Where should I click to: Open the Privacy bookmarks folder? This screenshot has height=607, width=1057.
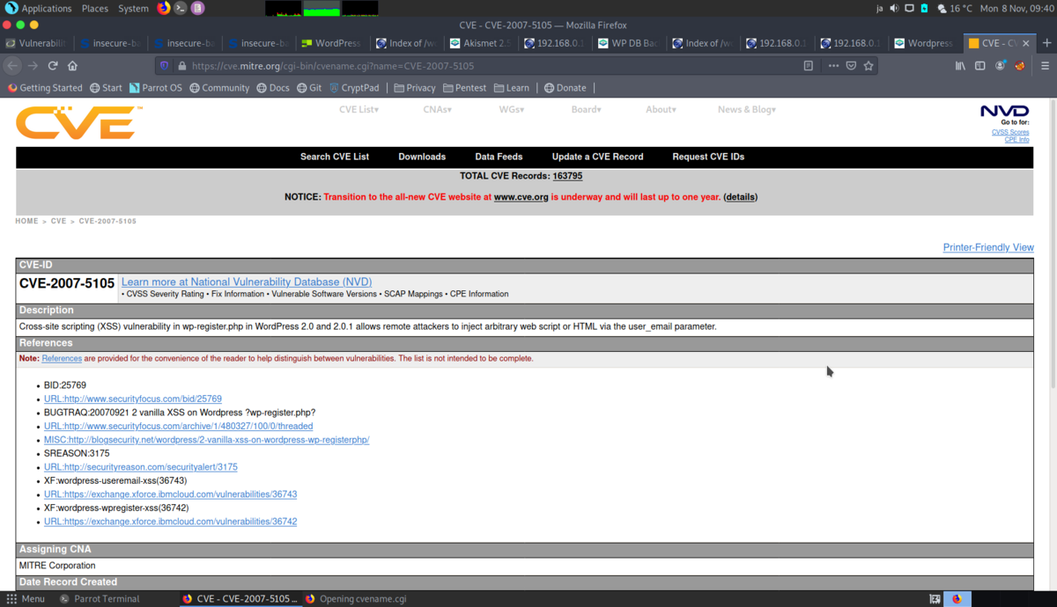point(414,88)
